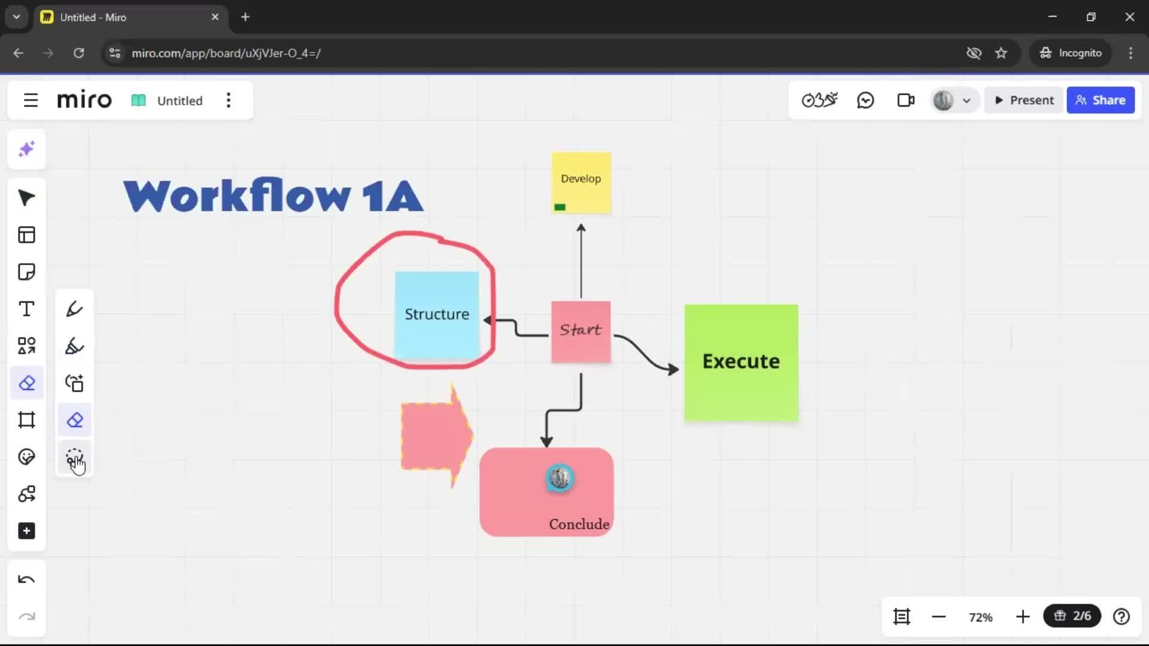Open the Chrome menu

(1130, 53)
